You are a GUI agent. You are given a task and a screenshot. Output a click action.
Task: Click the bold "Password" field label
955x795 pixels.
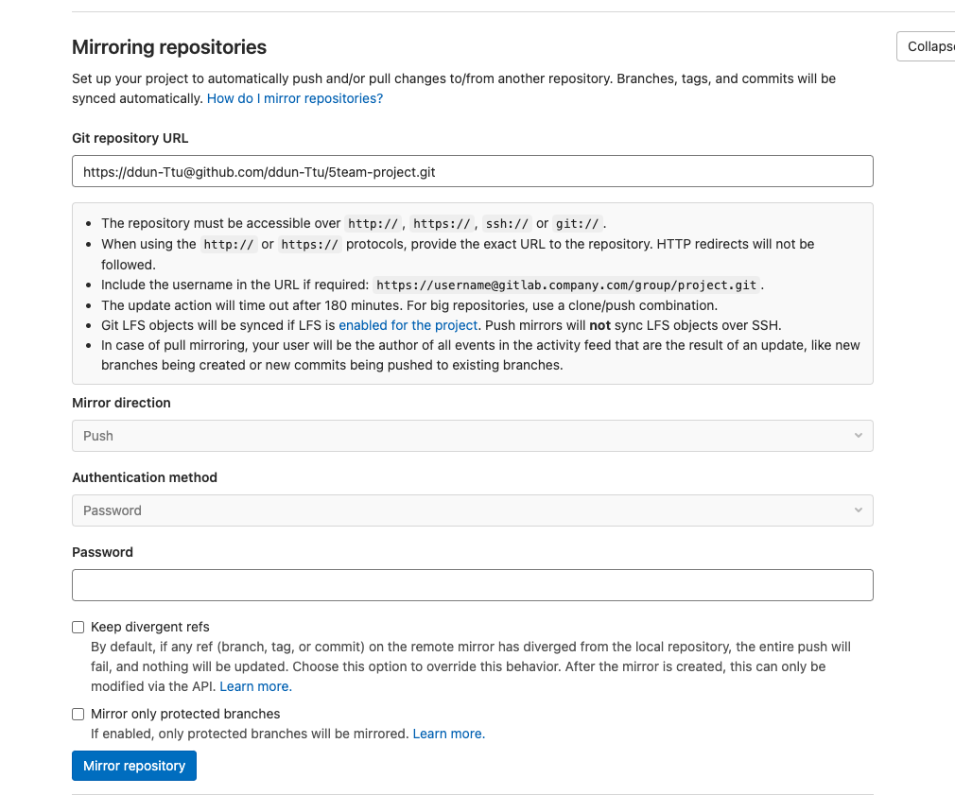102,552
